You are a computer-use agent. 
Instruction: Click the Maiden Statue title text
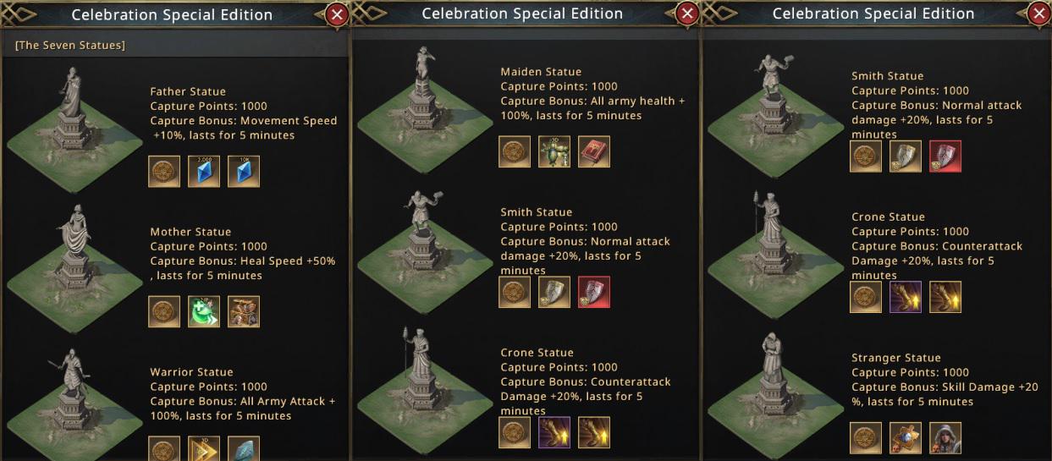[x=541, y=72]
